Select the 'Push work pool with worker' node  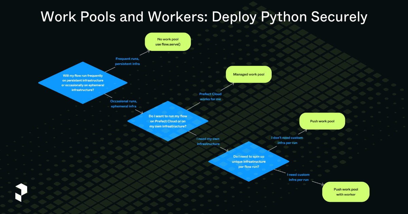tap(345, 192)
